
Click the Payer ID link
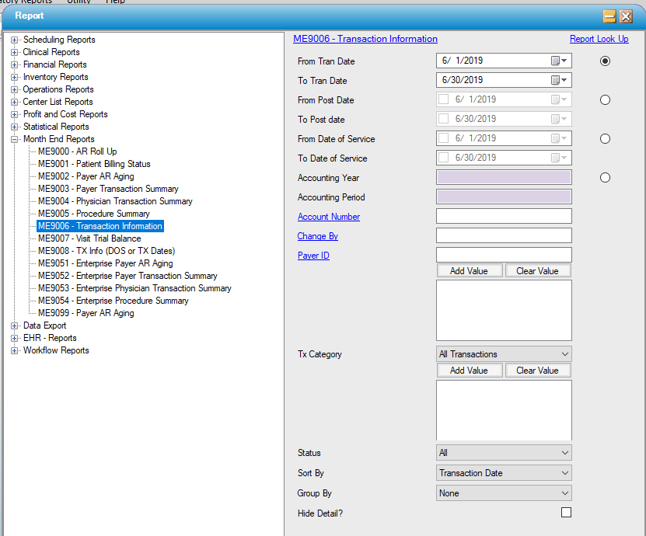point(313,256)
